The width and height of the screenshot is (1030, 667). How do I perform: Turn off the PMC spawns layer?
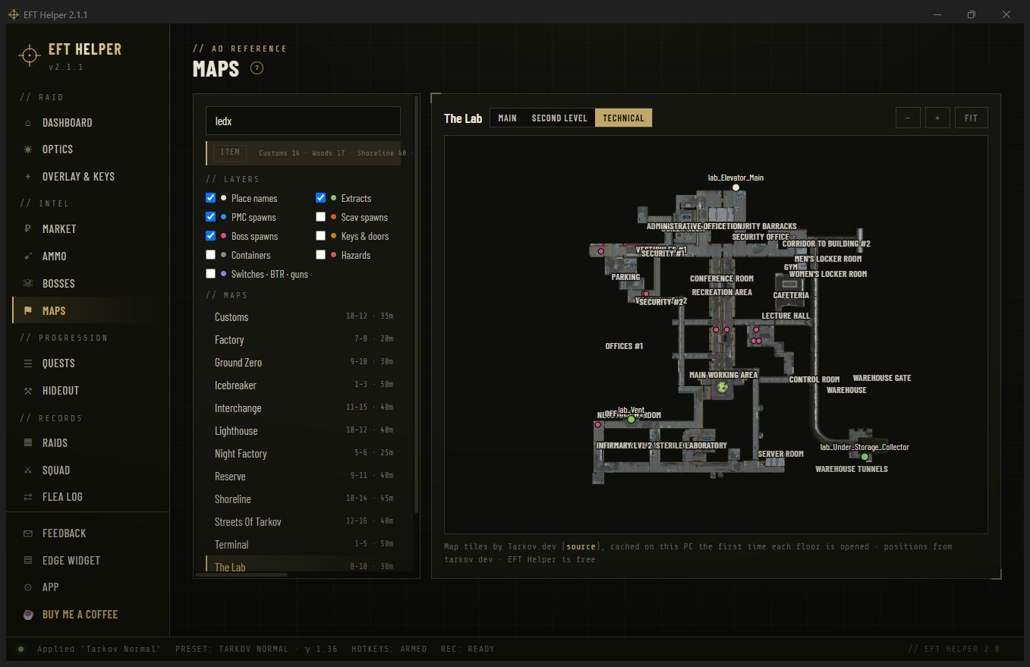tap(211, 217)
